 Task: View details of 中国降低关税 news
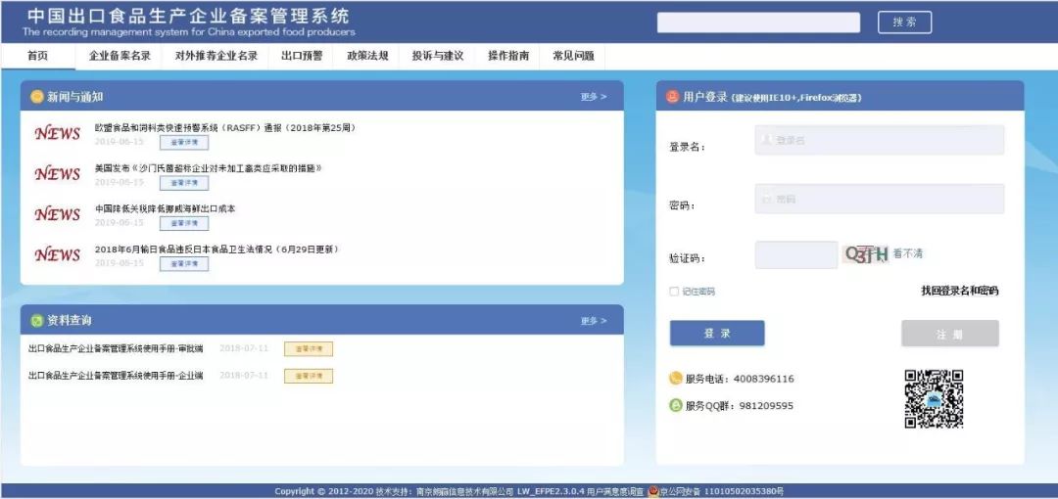point(184,224)
